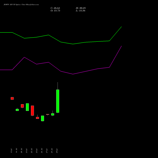Viewport: 158px width, 158px height.
Task: Select the close value "C: 26.65"
Action: 55,8
